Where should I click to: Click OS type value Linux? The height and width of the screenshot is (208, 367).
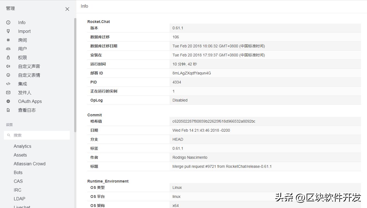tap(177, 187)
